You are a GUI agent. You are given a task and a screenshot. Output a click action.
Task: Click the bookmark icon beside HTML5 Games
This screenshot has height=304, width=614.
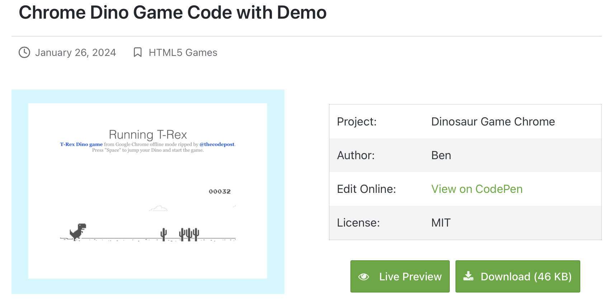(x=138, y=52)
